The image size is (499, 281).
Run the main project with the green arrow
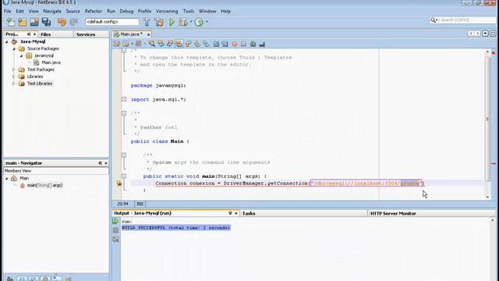coord(172,22)
